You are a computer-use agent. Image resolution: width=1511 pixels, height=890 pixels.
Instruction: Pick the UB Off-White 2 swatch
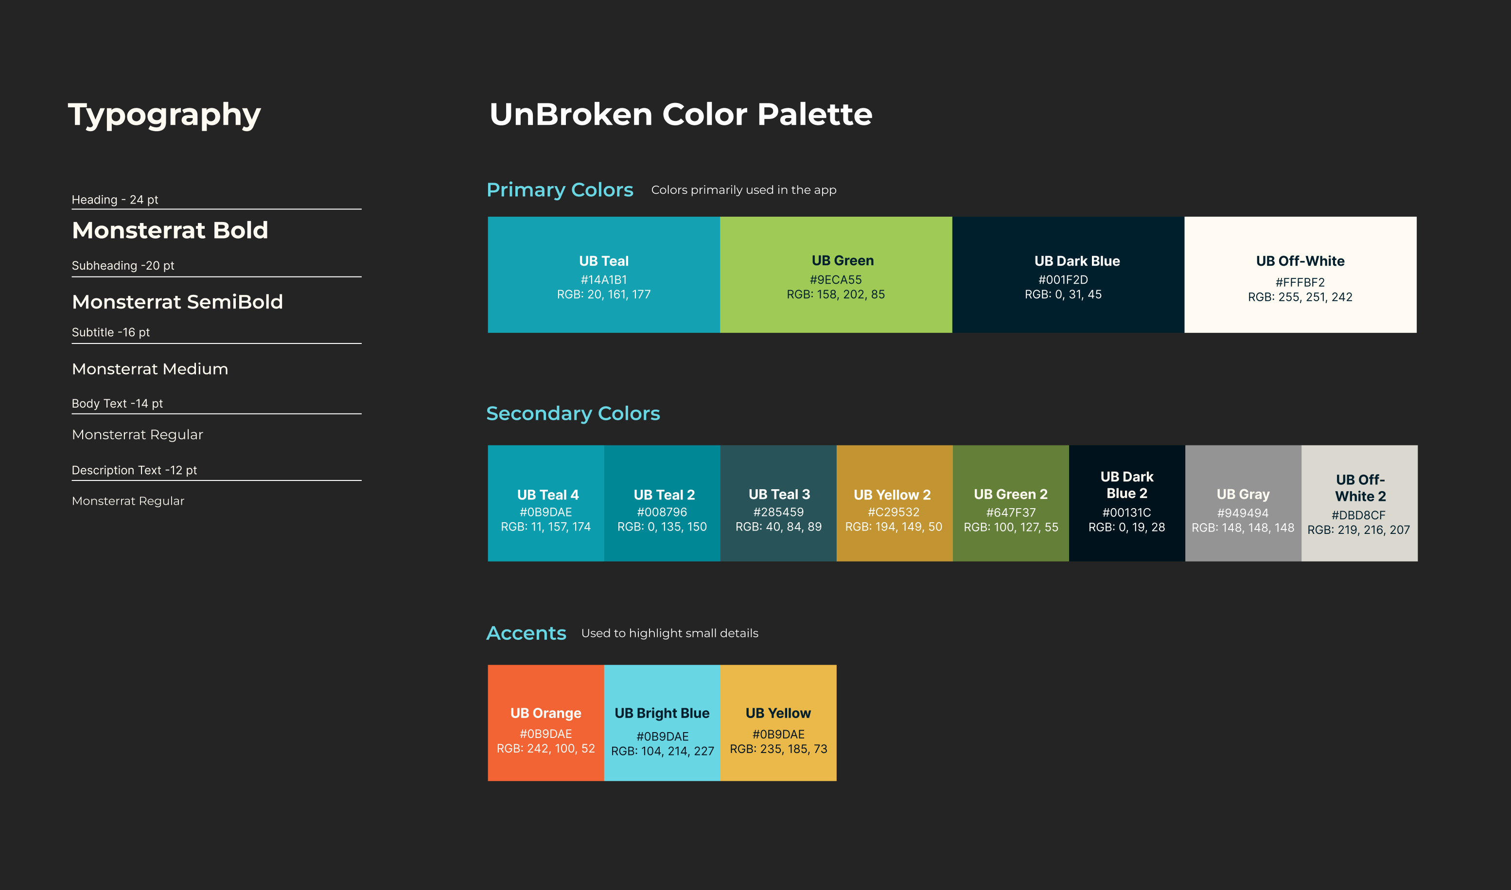[x=1359, y=503]
